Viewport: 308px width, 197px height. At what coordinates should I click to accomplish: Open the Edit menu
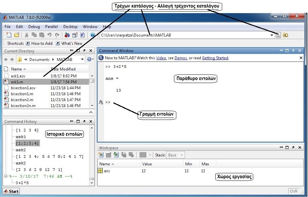tap(19, 27)
